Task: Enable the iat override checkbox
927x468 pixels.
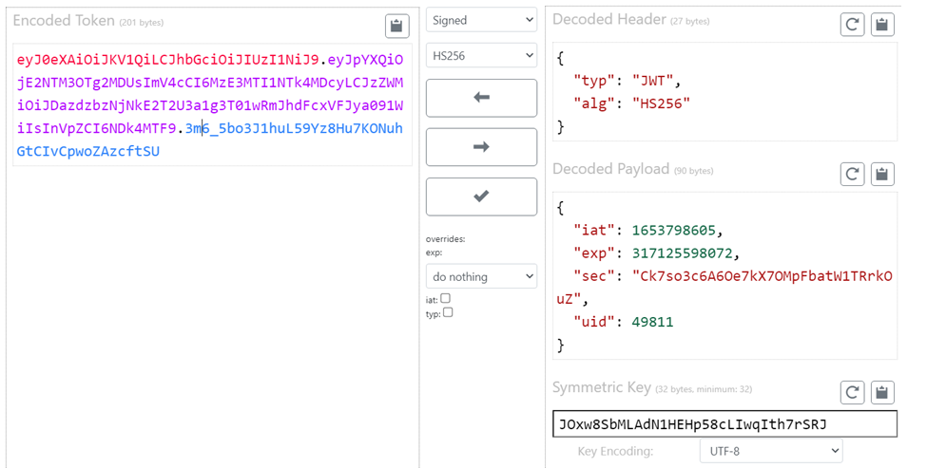Action: pos(446,298)
